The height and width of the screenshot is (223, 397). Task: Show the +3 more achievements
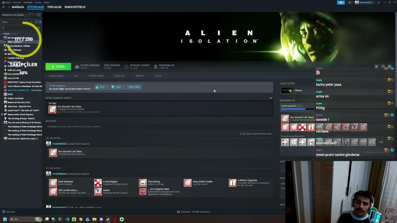coord(143,191)
